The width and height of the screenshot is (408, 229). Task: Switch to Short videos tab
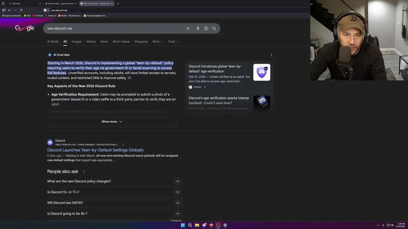121,42
